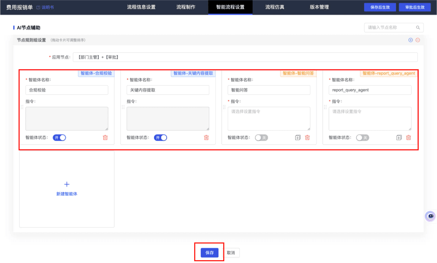
Task: Select the 智能流程设置 tab
Action: tap(230, 7)
